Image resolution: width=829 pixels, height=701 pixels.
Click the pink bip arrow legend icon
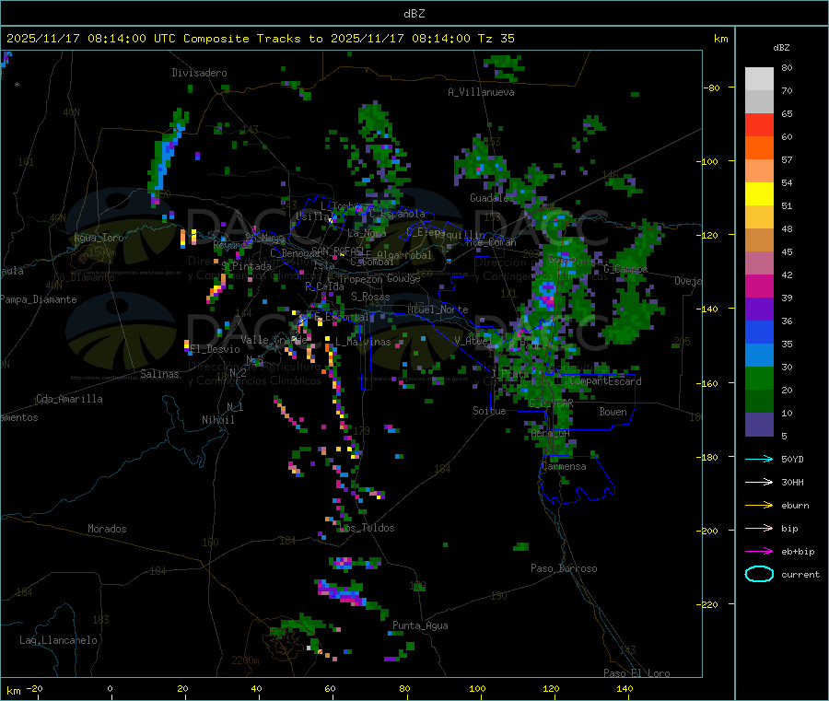coord(759,528)
